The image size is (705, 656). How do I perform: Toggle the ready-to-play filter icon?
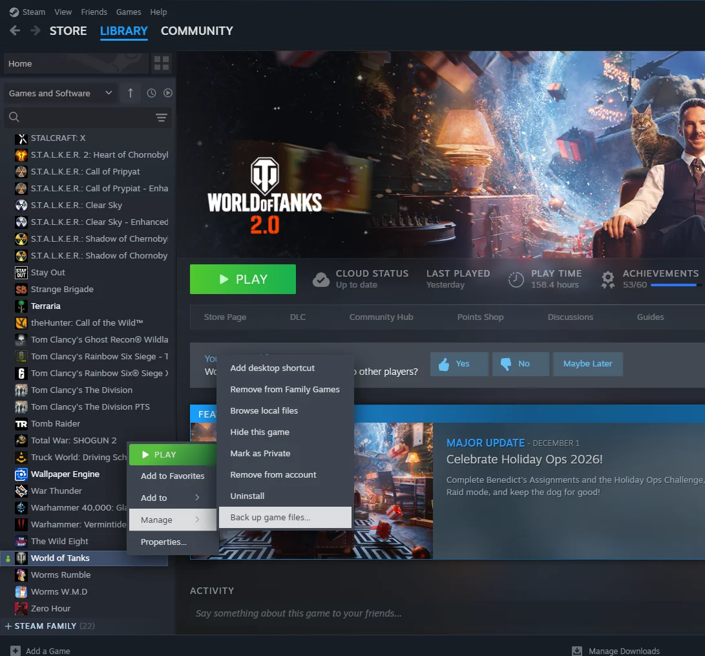click(168, 93)
